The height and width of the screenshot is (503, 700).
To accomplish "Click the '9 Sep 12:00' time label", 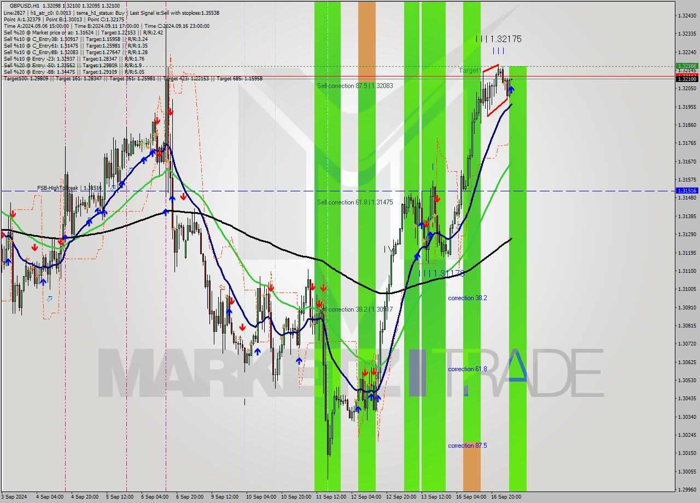I will tap(224, 497).
